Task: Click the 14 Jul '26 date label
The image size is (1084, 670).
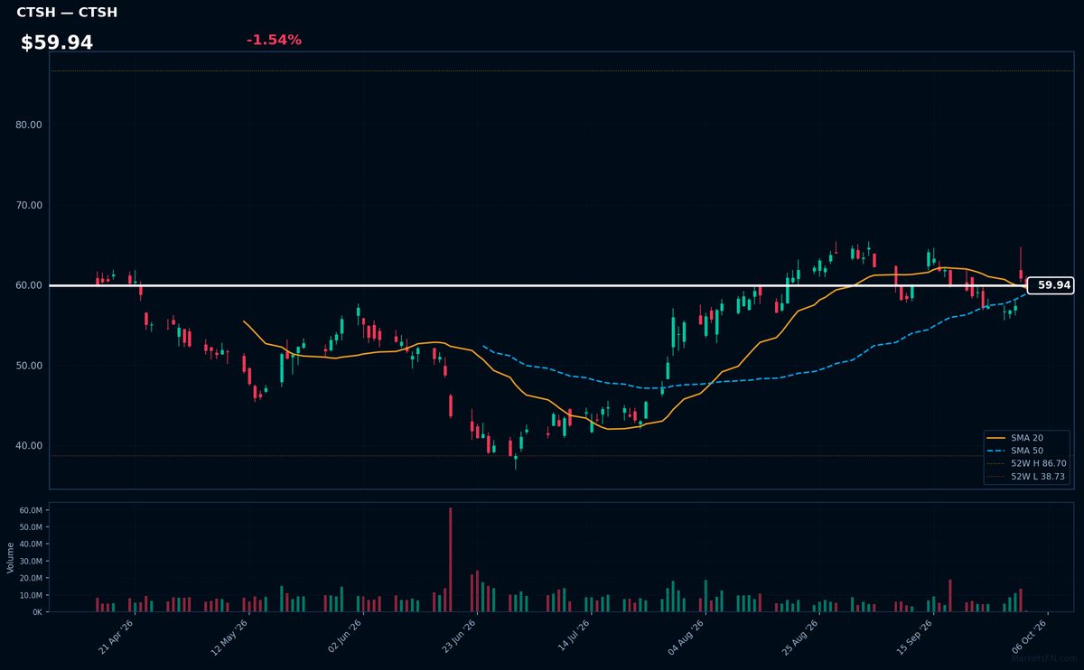Action: pos(573,637)
